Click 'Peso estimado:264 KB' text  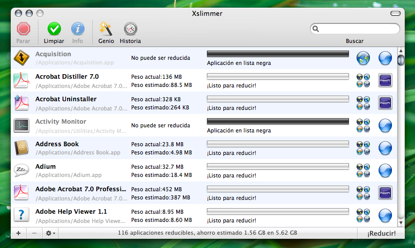pyautogui.click(x=160, y=107)
